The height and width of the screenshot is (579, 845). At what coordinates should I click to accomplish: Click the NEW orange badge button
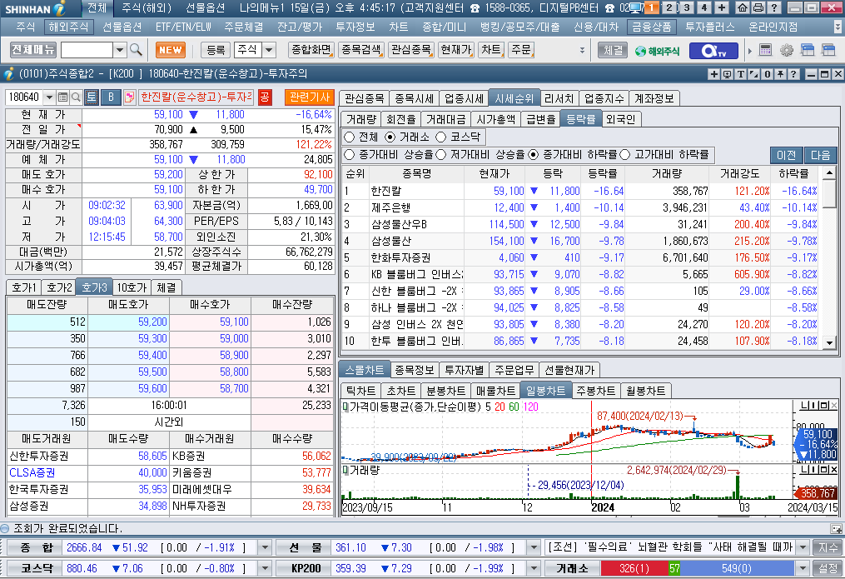171,50
